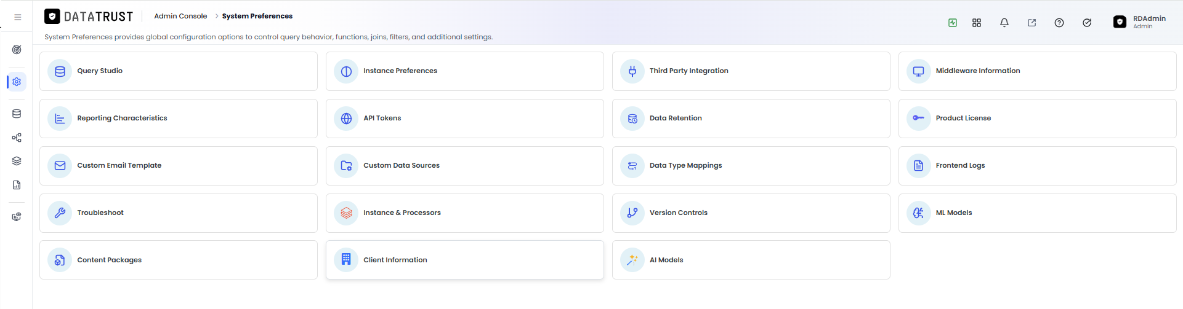Click the Product License key icon

tap(919, 119)
